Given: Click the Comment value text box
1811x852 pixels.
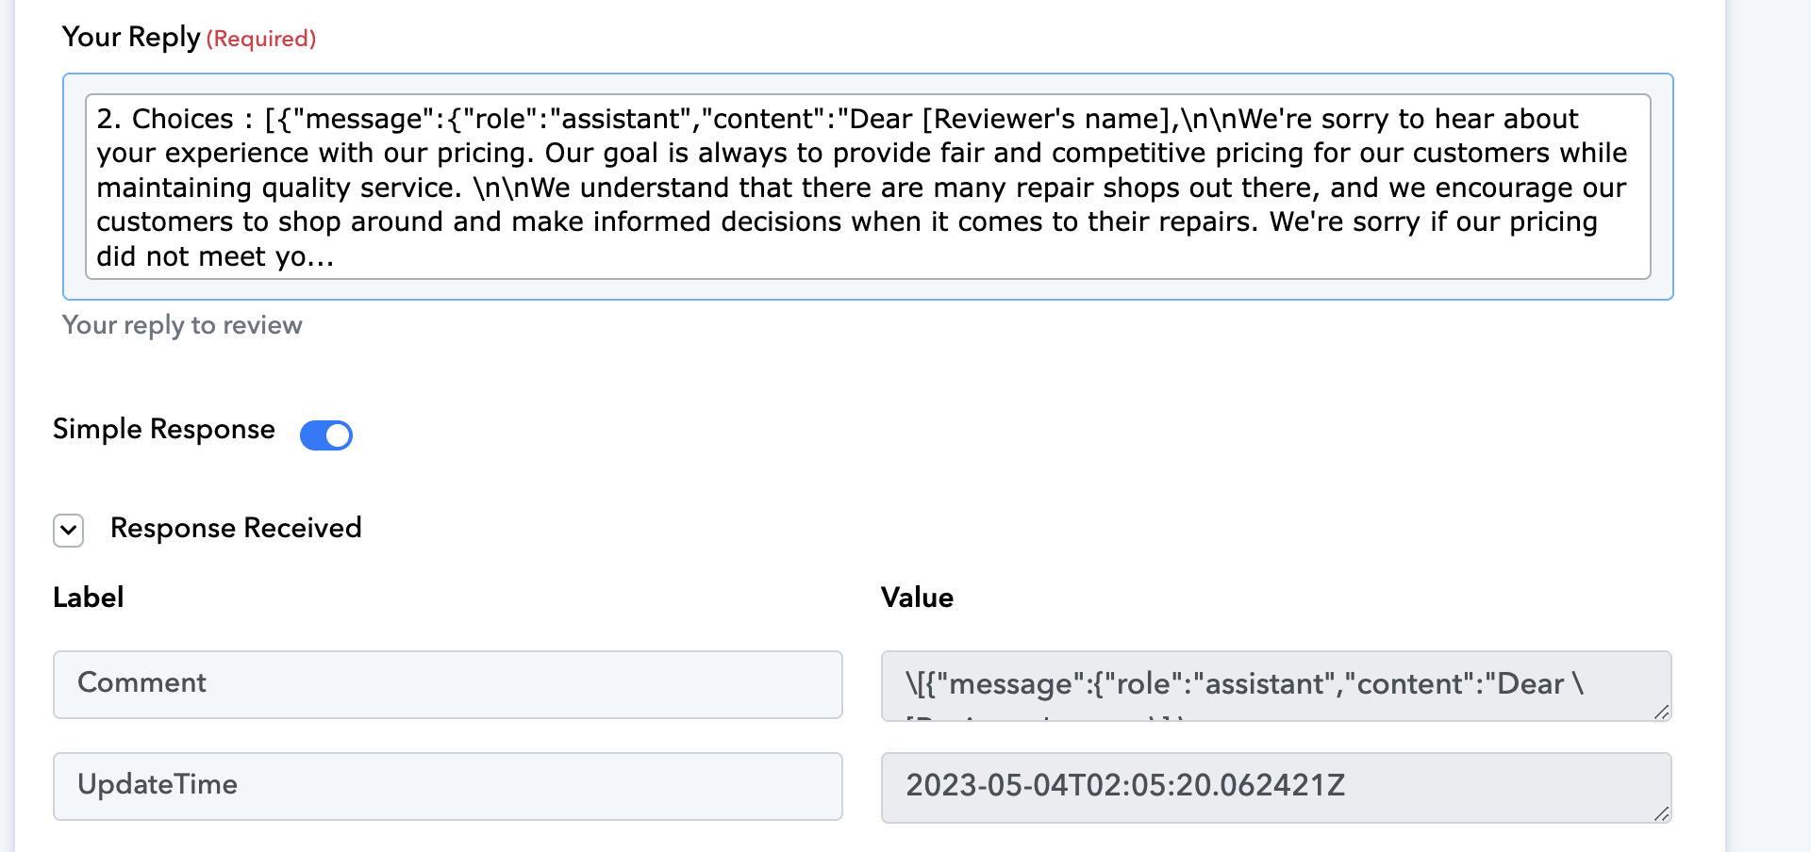Looking at the screenshot, I should pyautogui.click(x=1276, y=685).
